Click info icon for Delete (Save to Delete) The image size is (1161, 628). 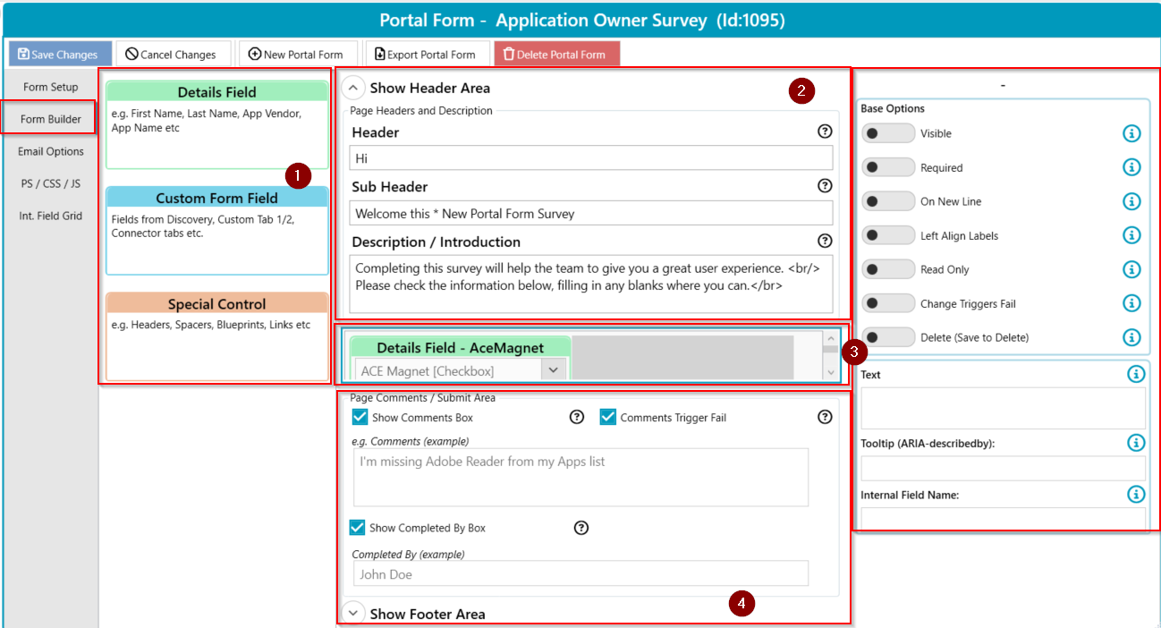click(1131, 337)
